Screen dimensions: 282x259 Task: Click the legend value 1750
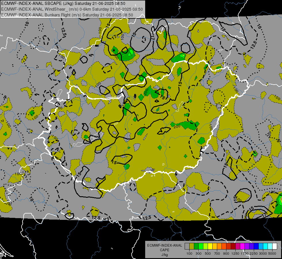(245, 254)
